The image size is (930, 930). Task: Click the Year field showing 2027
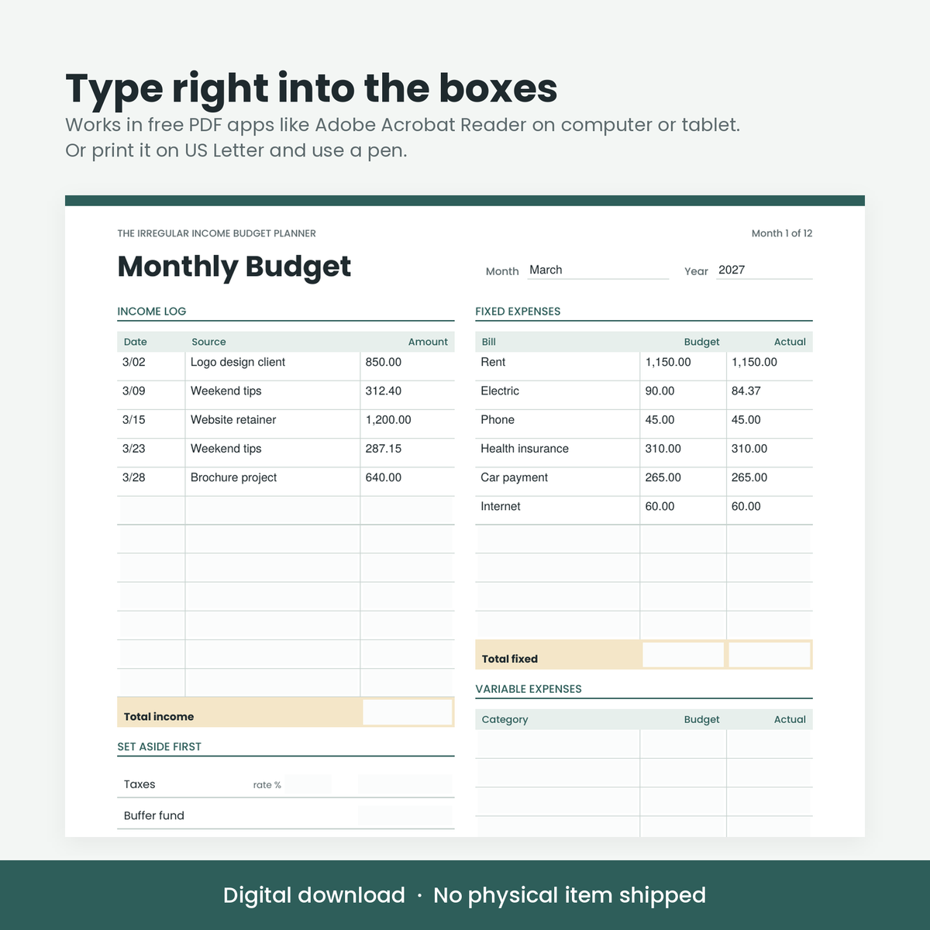coord(764,270)
